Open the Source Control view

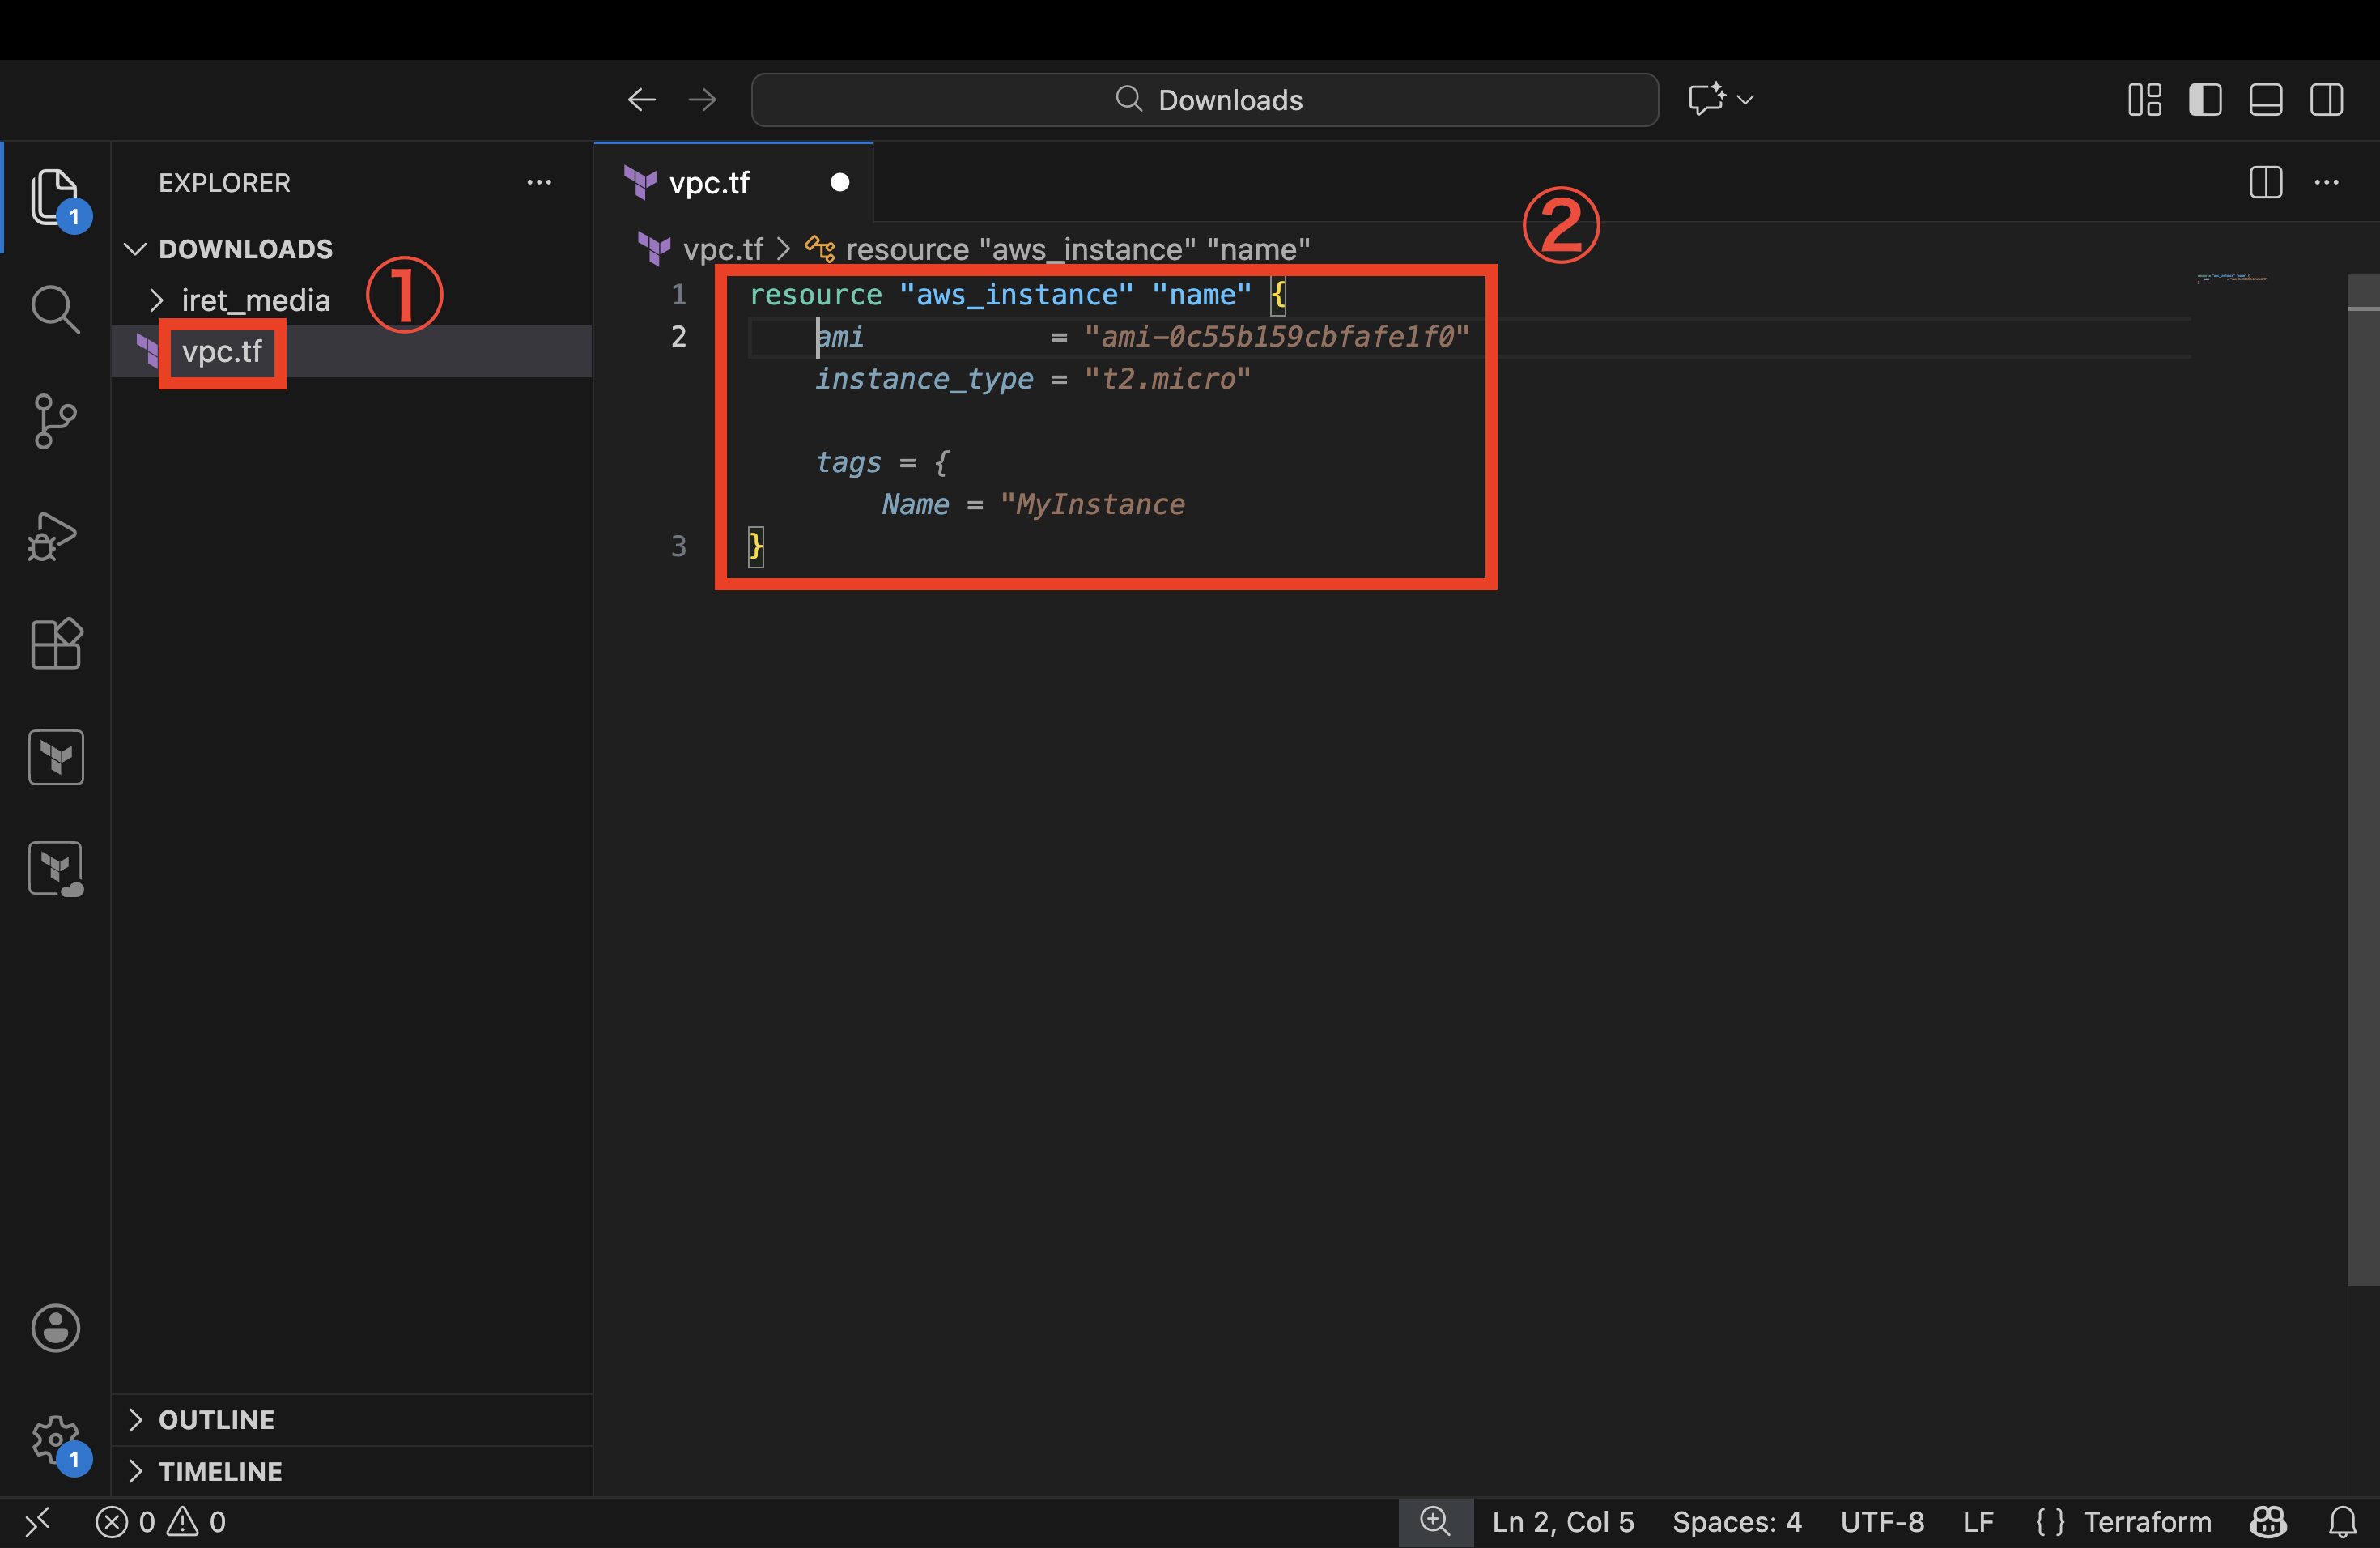pyautogui.click(x=55, y=421)
